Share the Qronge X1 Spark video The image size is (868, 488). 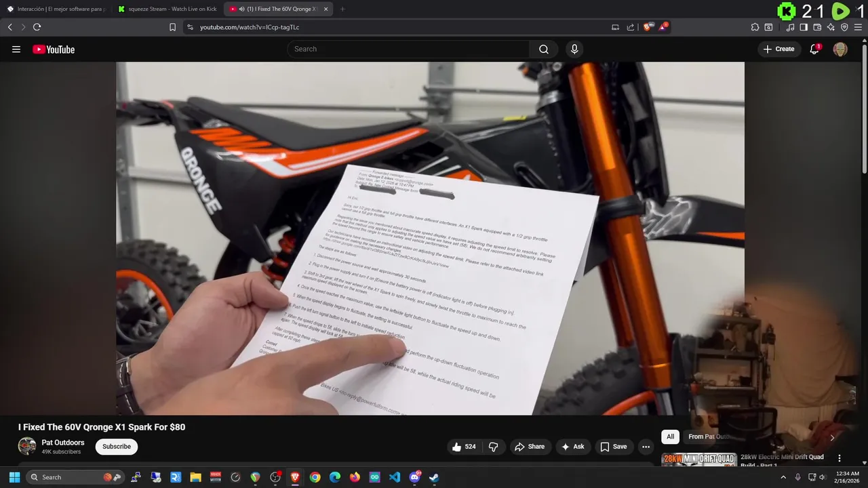[530, 447]
